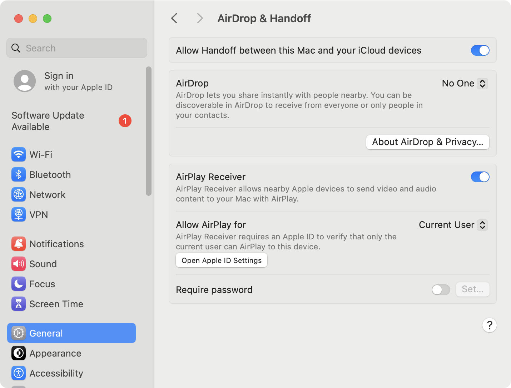Open Software Update Available item
This screenshot has width=511, height=388.
coord(71,121)
